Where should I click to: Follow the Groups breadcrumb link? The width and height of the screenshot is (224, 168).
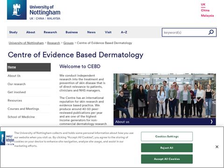pos(68,43)
